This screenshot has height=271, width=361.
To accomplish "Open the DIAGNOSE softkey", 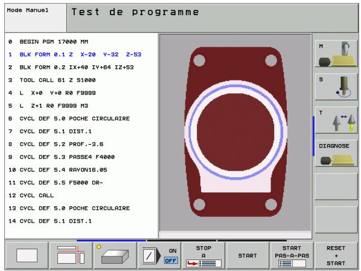I will (336, 153).
